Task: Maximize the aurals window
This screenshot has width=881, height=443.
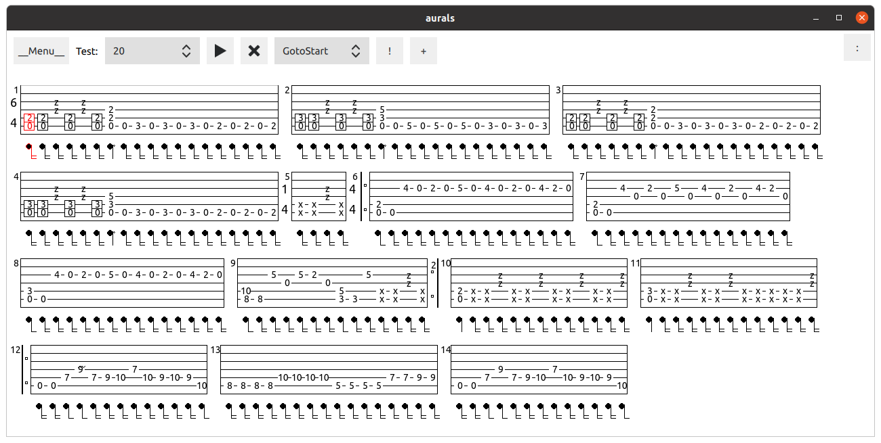Action: pyautogui.click(x=839, y=18)
